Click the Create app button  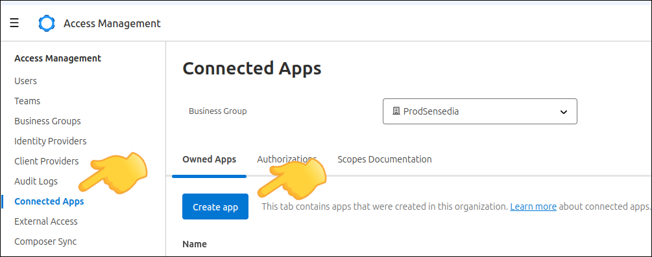pos(215,207)
